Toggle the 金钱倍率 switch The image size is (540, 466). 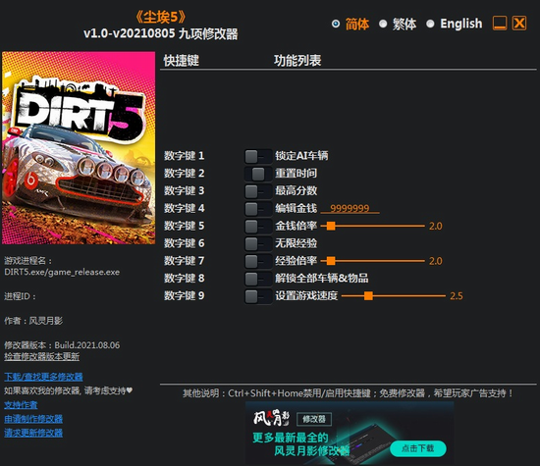(258, 227)
